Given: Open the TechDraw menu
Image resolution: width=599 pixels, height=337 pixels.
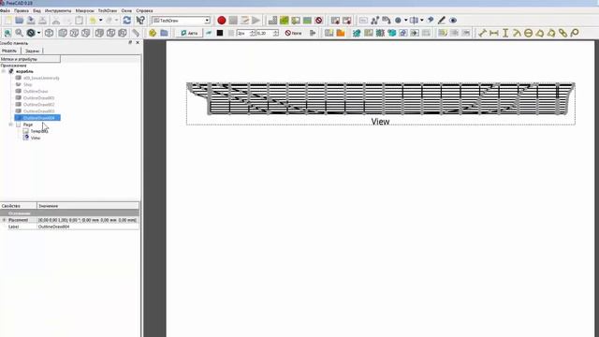Looking at the screenshot, I should coord(108,10).
